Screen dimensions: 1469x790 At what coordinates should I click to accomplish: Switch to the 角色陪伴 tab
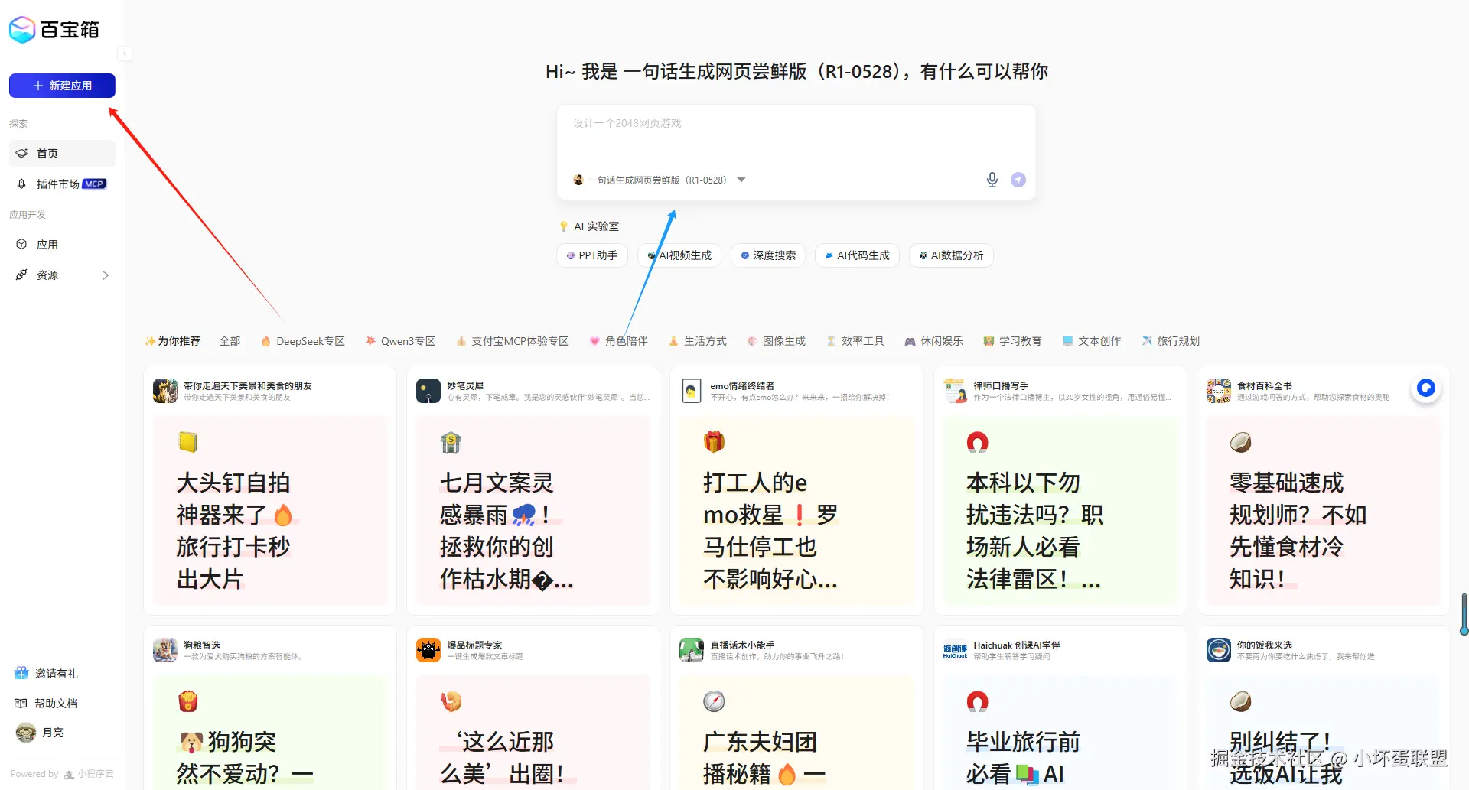tap(619, 341)
